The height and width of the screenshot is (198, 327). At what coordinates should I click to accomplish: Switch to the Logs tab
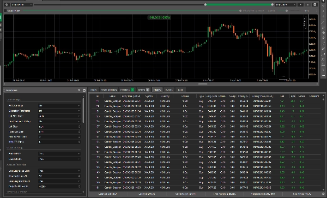180,90
